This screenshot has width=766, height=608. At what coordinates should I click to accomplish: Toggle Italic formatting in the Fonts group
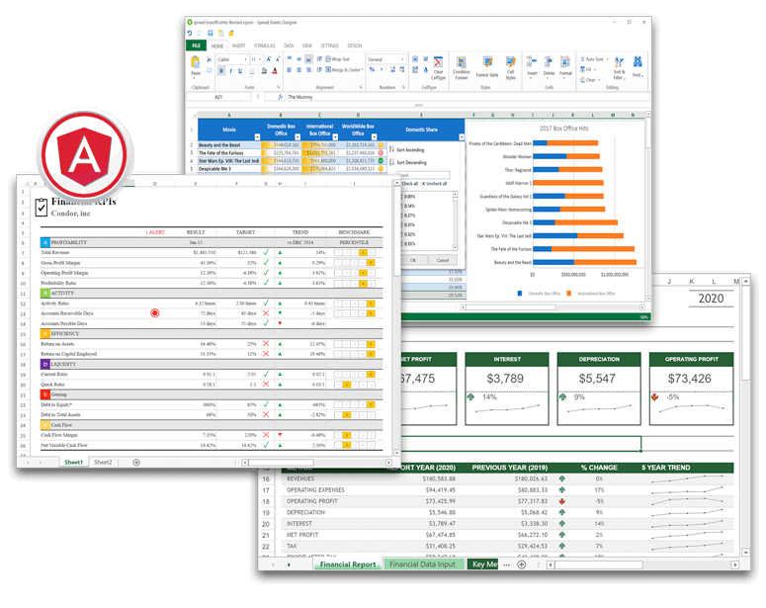(230, 71)
